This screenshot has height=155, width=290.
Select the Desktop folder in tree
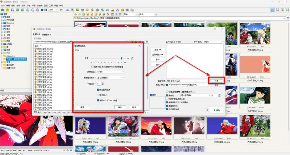(x=10, y=23)
